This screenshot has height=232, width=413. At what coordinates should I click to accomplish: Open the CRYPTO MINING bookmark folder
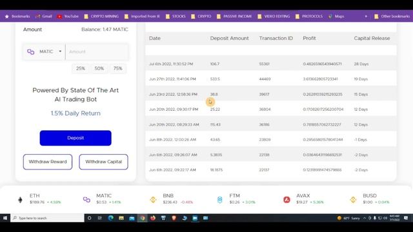(101, 16)
